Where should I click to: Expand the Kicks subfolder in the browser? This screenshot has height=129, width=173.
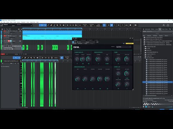[145, 51]
